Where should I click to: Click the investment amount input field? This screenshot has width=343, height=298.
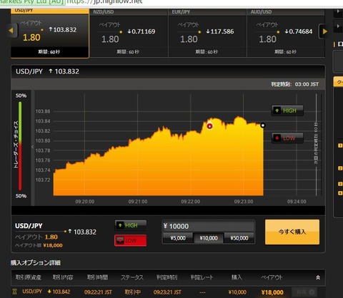(209, 226)
